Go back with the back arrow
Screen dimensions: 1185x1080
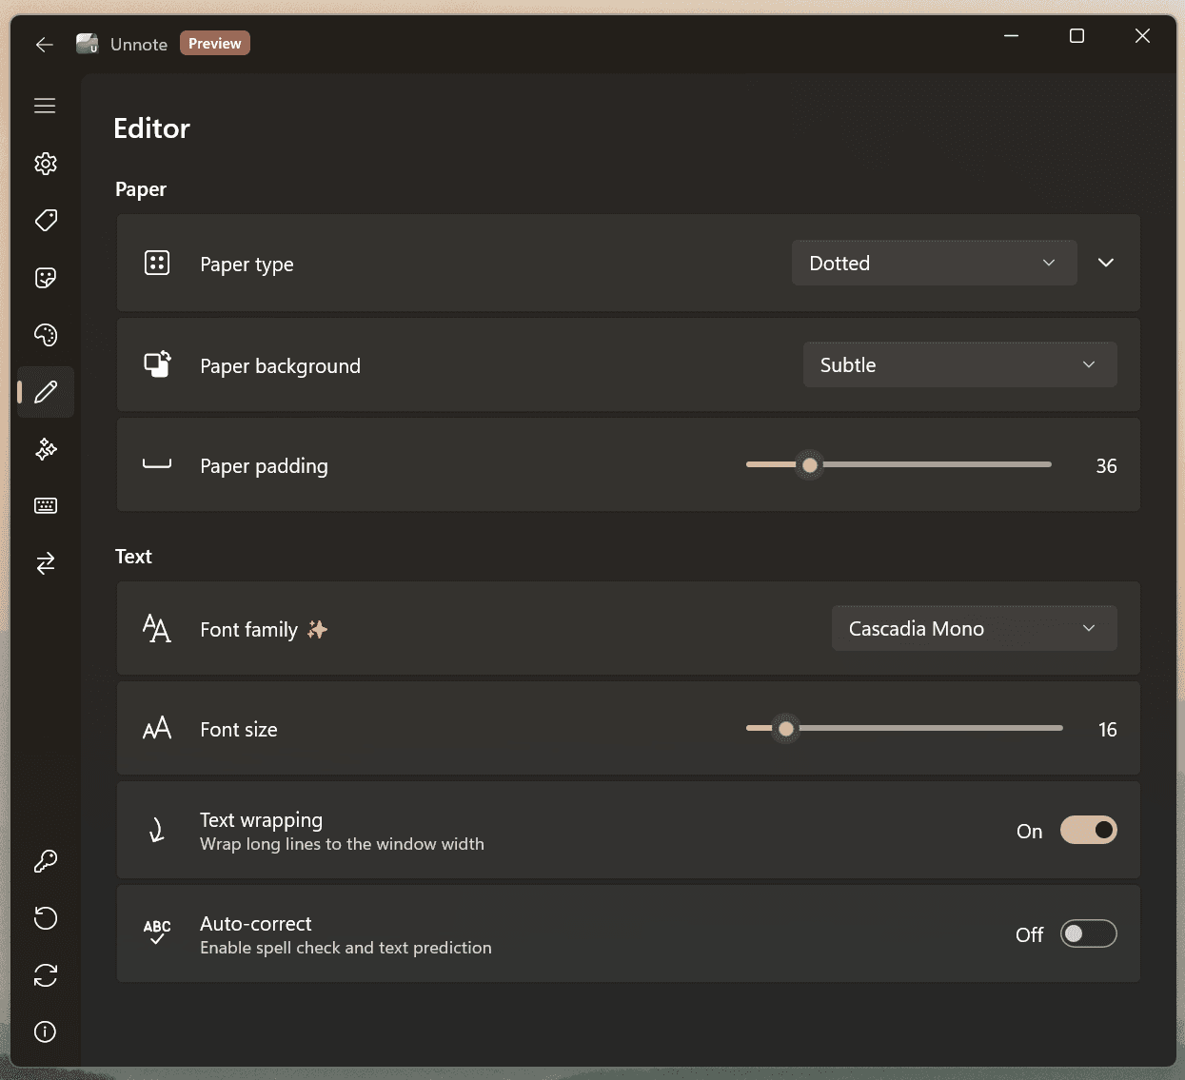pyautogui.click(x=44, y=45)
